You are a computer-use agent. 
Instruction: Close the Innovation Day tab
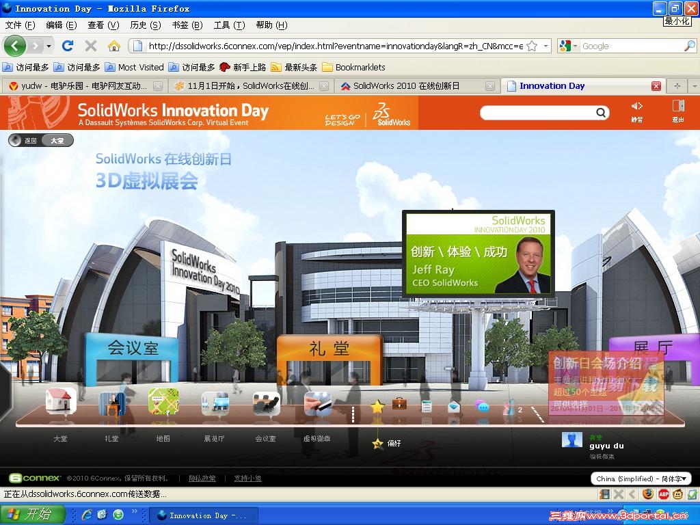coord(656,86)
